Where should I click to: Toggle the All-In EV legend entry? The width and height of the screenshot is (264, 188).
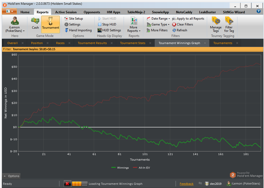coord(141,168)
